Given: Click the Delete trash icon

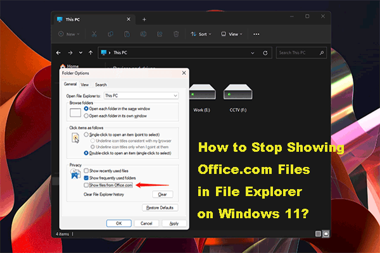Looking at the screenshot, I should click(x=176, y=34).
